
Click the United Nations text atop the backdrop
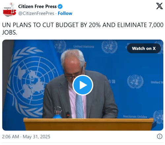[x=84, y=47]
